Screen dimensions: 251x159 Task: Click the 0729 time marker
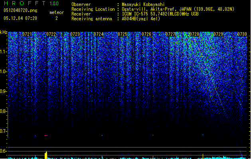[218, 34]
